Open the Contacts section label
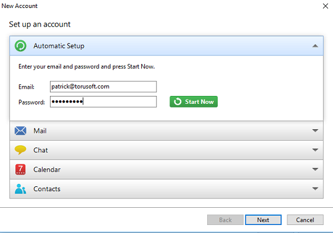Viewport: 333px width, 233px height. [x=47, y=189]
